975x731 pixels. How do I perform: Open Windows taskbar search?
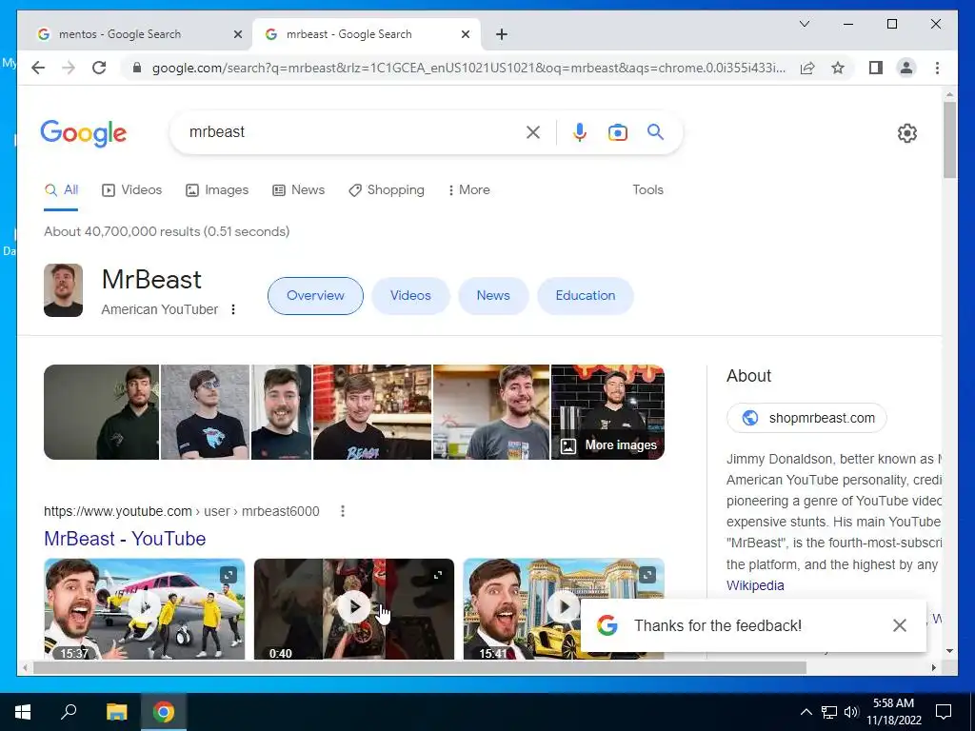point(69,712)
